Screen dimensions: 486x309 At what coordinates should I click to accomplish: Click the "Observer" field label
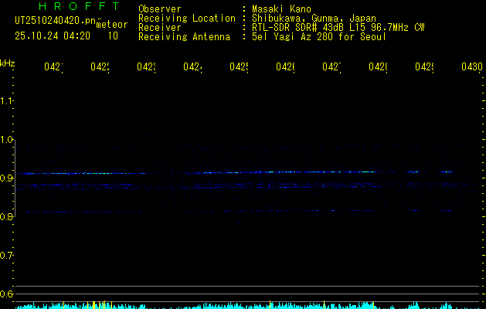coord(160,9)
